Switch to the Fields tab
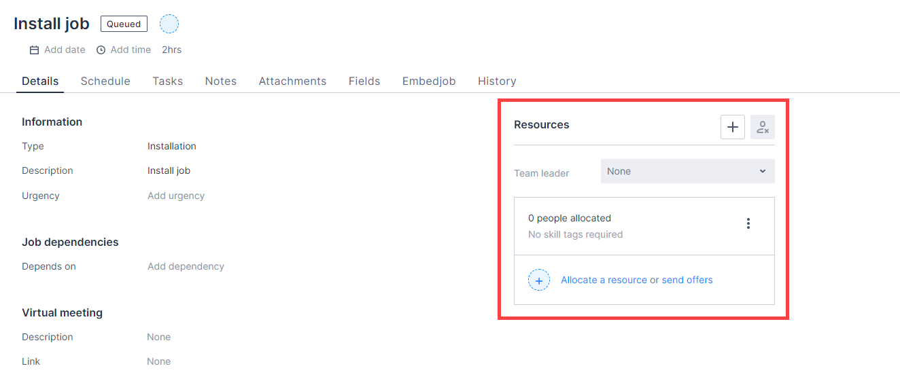This screenshot has width=900, height=381. click(x=364, y=81)
